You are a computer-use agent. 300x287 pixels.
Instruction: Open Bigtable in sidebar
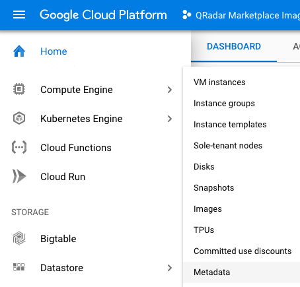click(58, 239)
